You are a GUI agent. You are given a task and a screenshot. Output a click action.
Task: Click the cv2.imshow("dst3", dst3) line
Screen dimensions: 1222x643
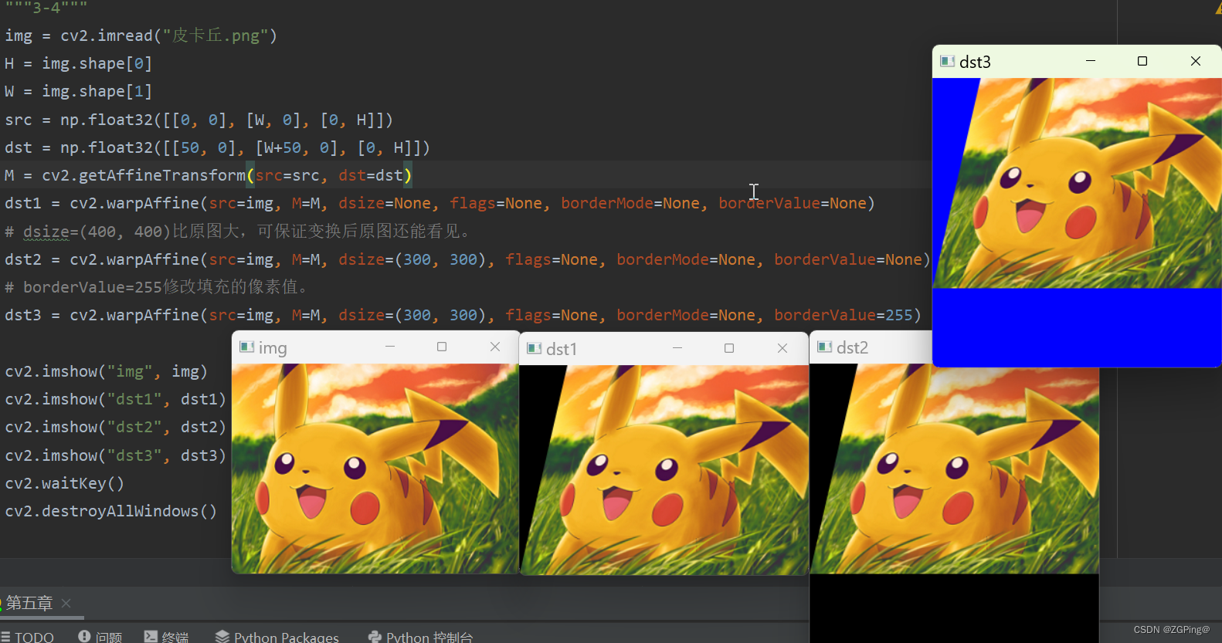(x=116, y=455)
